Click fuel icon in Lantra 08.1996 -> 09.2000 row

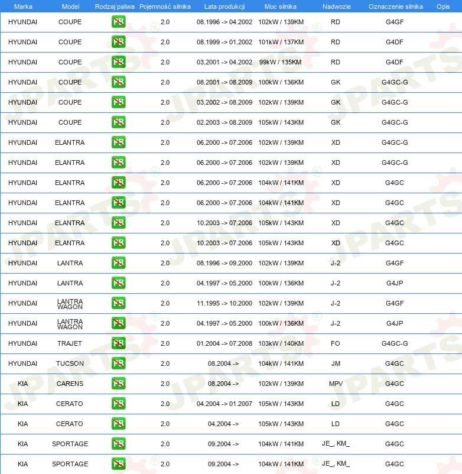pos(118,262)
